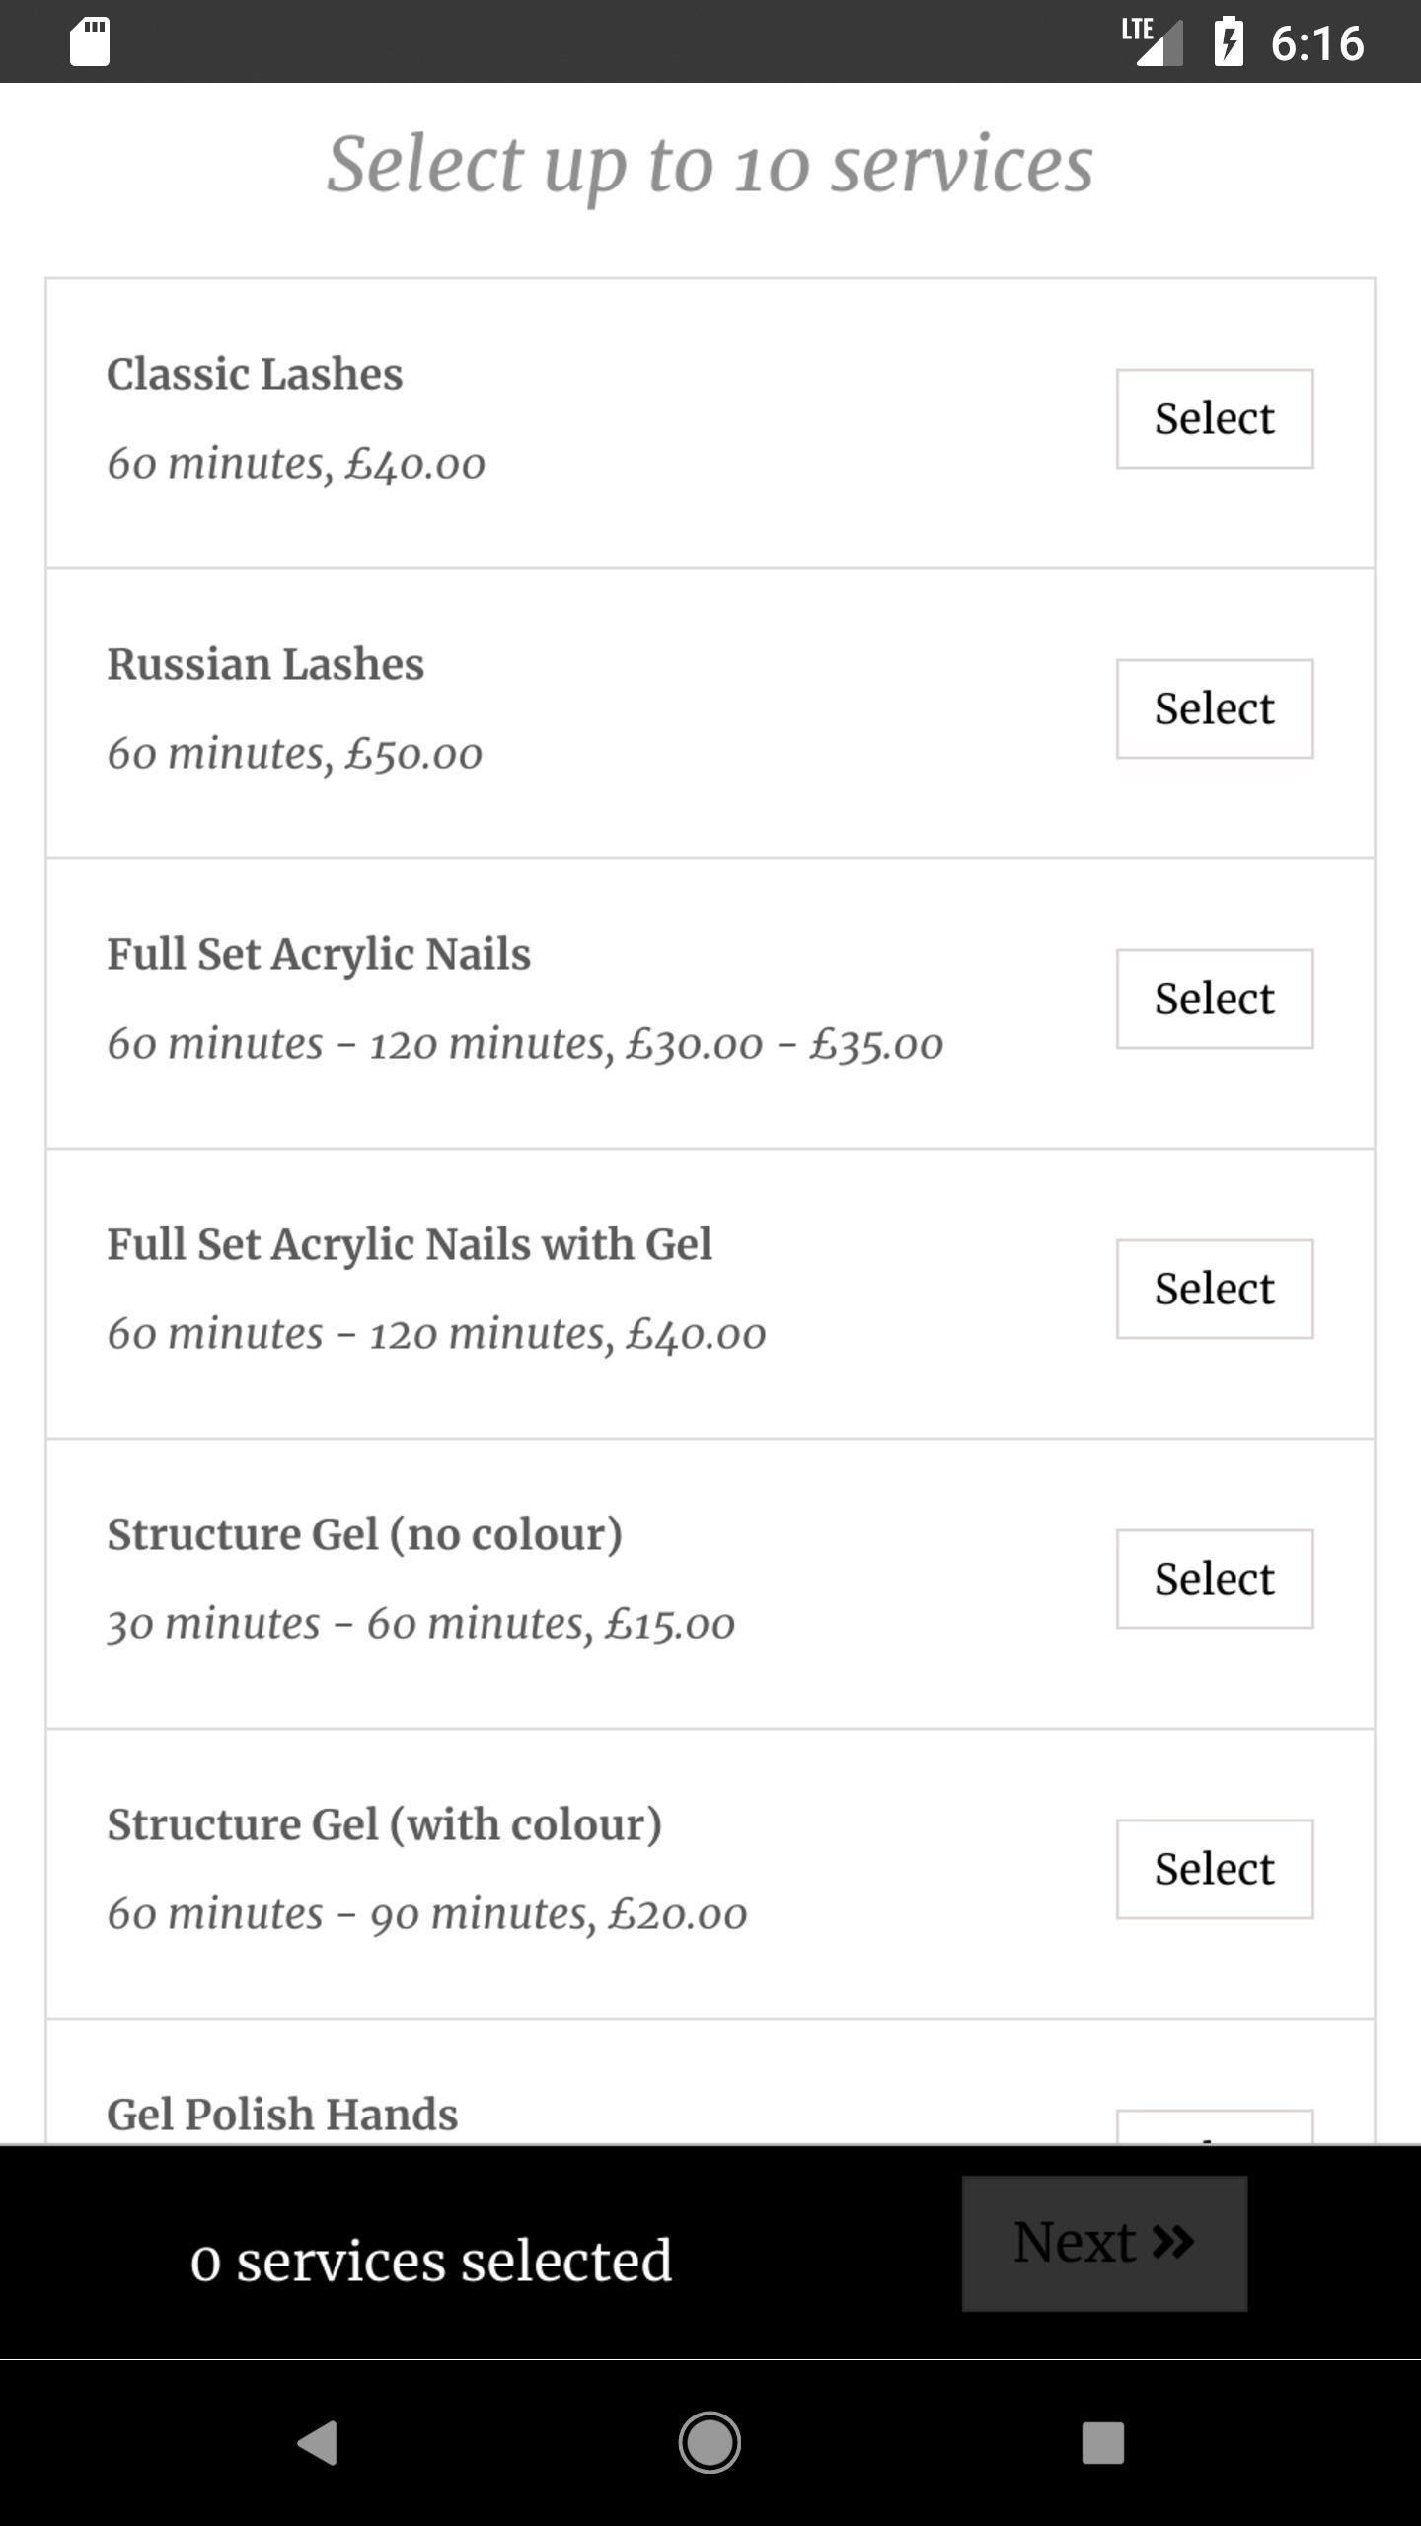Tap the SD card status icon
The width and height of the screenshot is (1421, 2526).
90,42
